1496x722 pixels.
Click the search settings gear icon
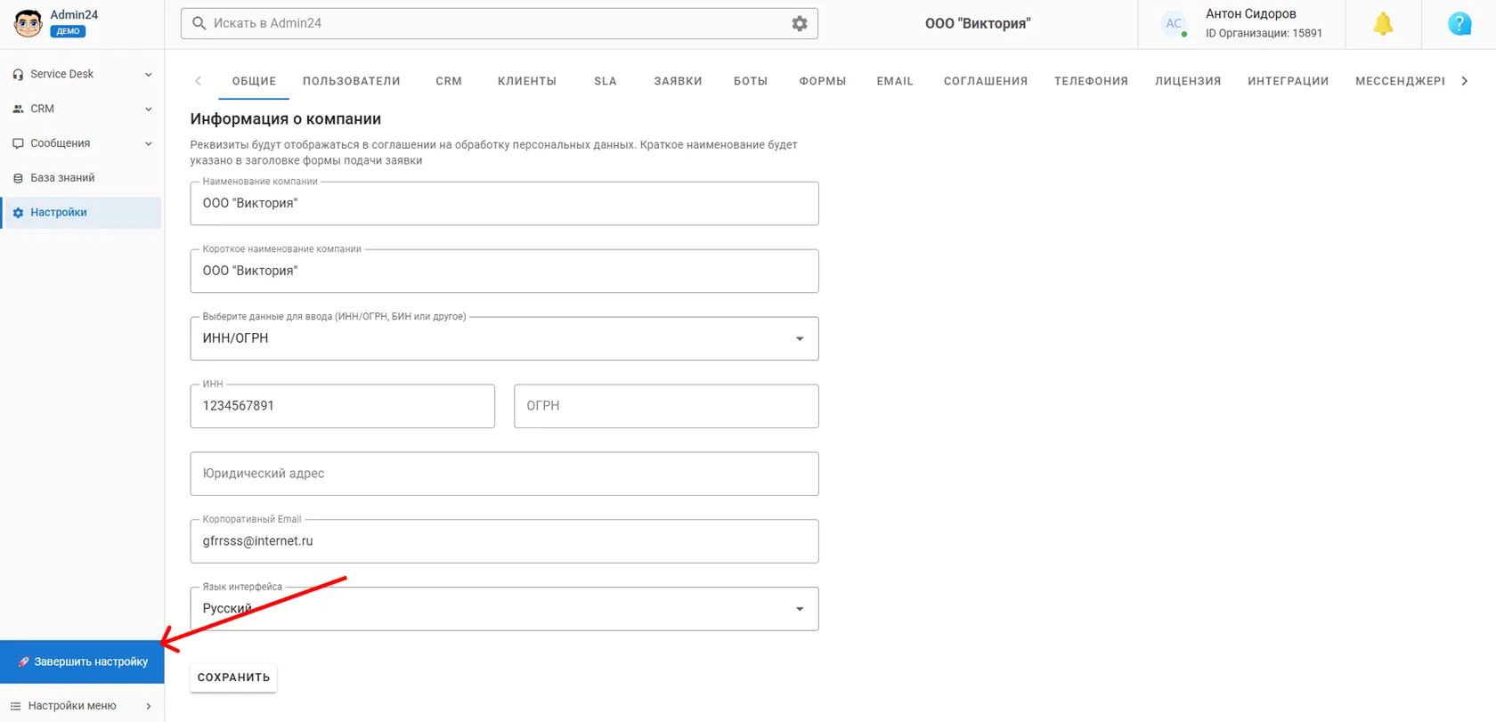pos(800,24)
